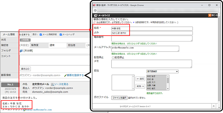
Task: Click the edit icon beside nakajima@example.com
Action: coord(24,110)
